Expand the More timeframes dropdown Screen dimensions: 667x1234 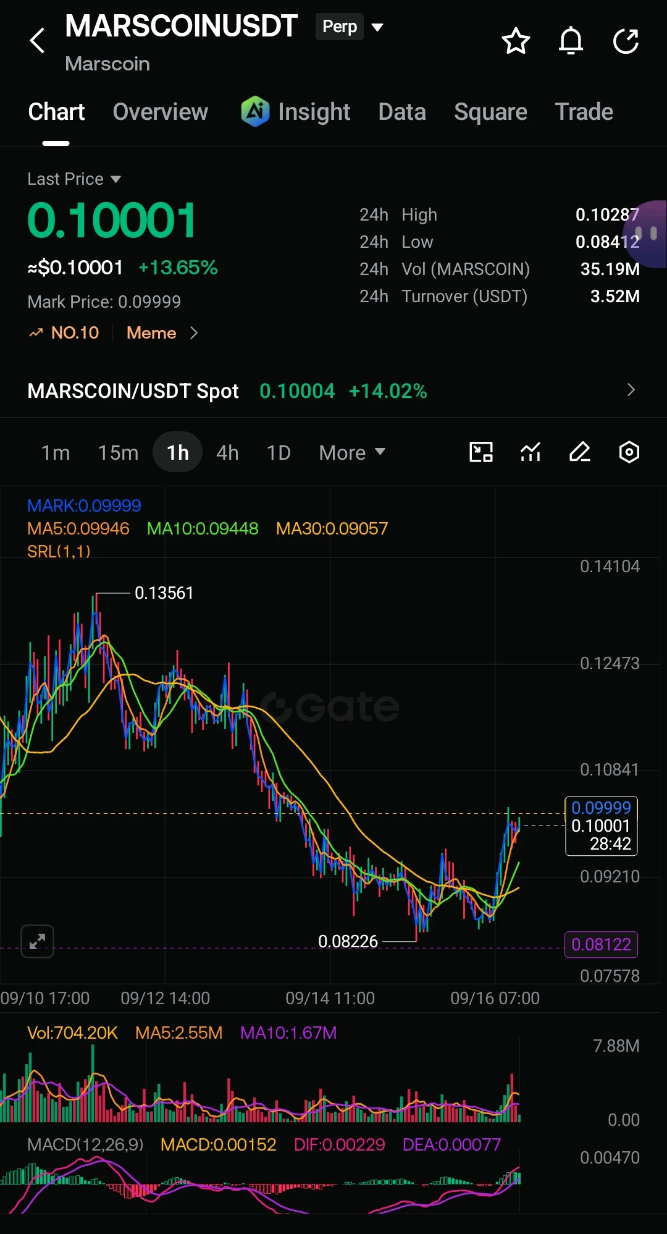pyautogui.click(x=352, y=453)
